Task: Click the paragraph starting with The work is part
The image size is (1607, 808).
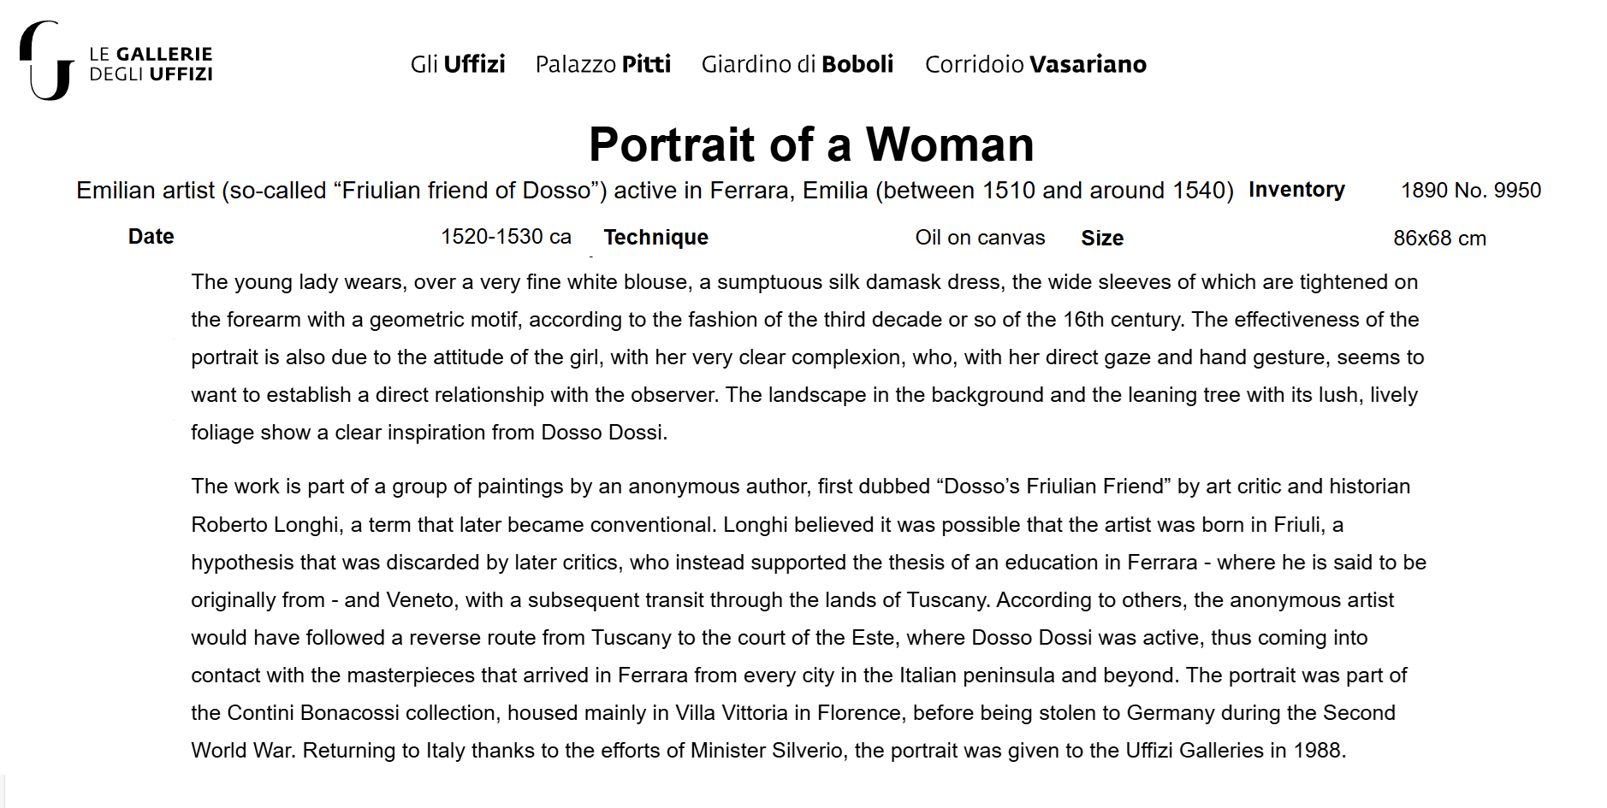Action: [x=804, y=487]
